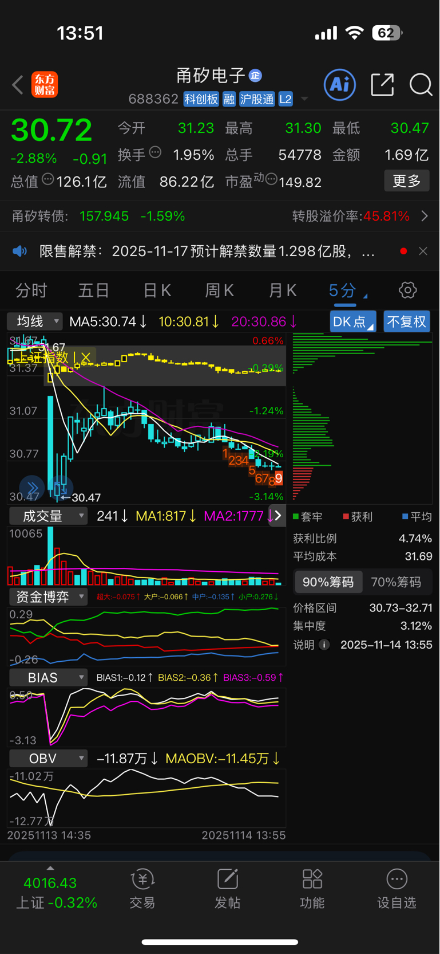Viewport: 440px width, 954px height.
Task: Tap the info icon beside 说明
Action: 324,645
